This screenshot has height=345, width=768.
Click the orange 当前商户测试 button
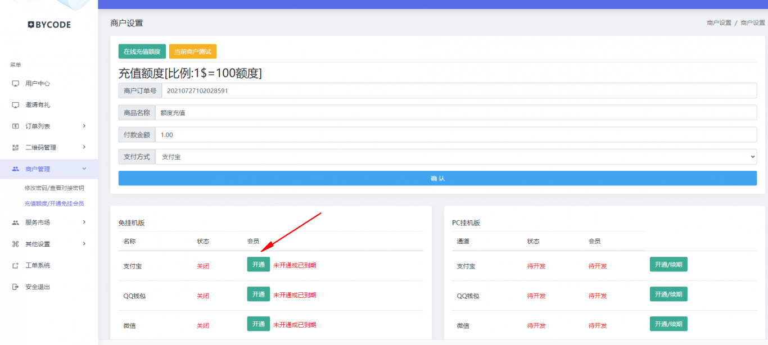(192, 52)
